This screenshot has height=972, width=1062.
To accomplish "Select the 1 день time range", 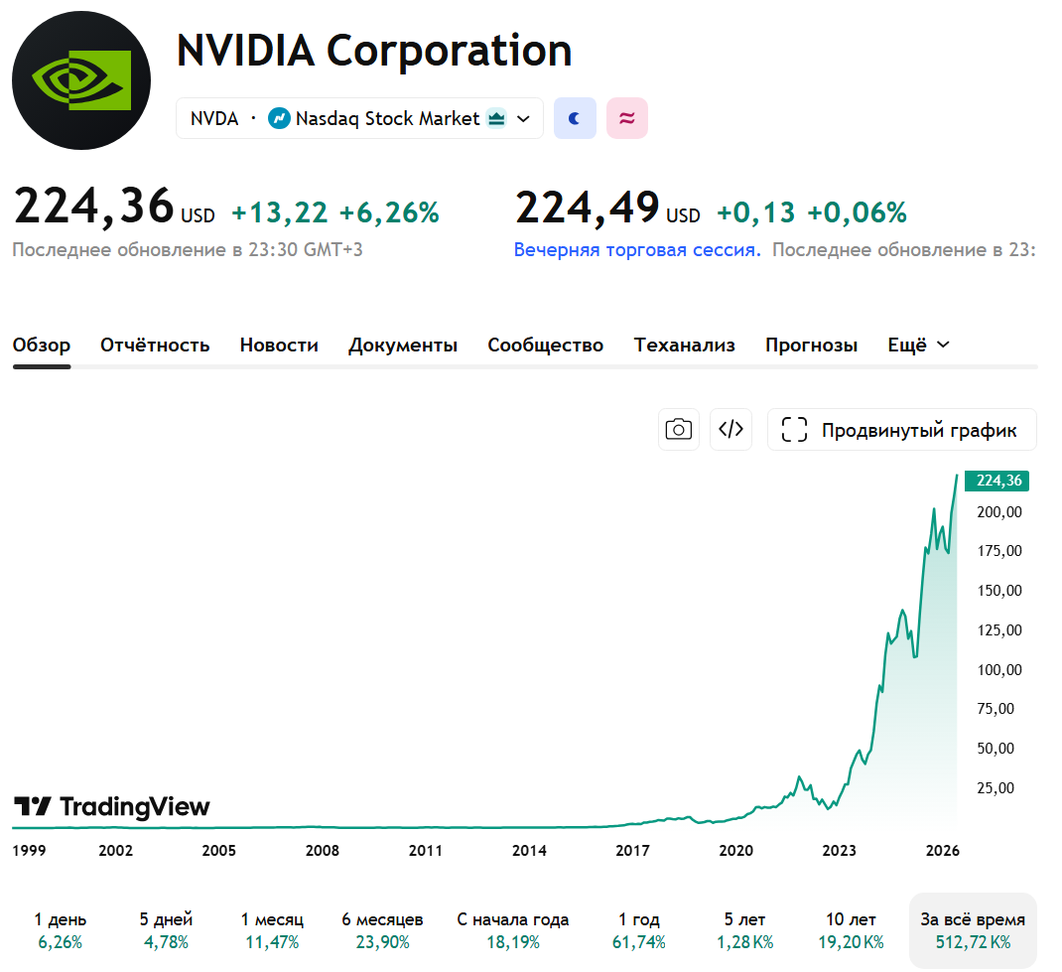I will click(x=61, y=930).
